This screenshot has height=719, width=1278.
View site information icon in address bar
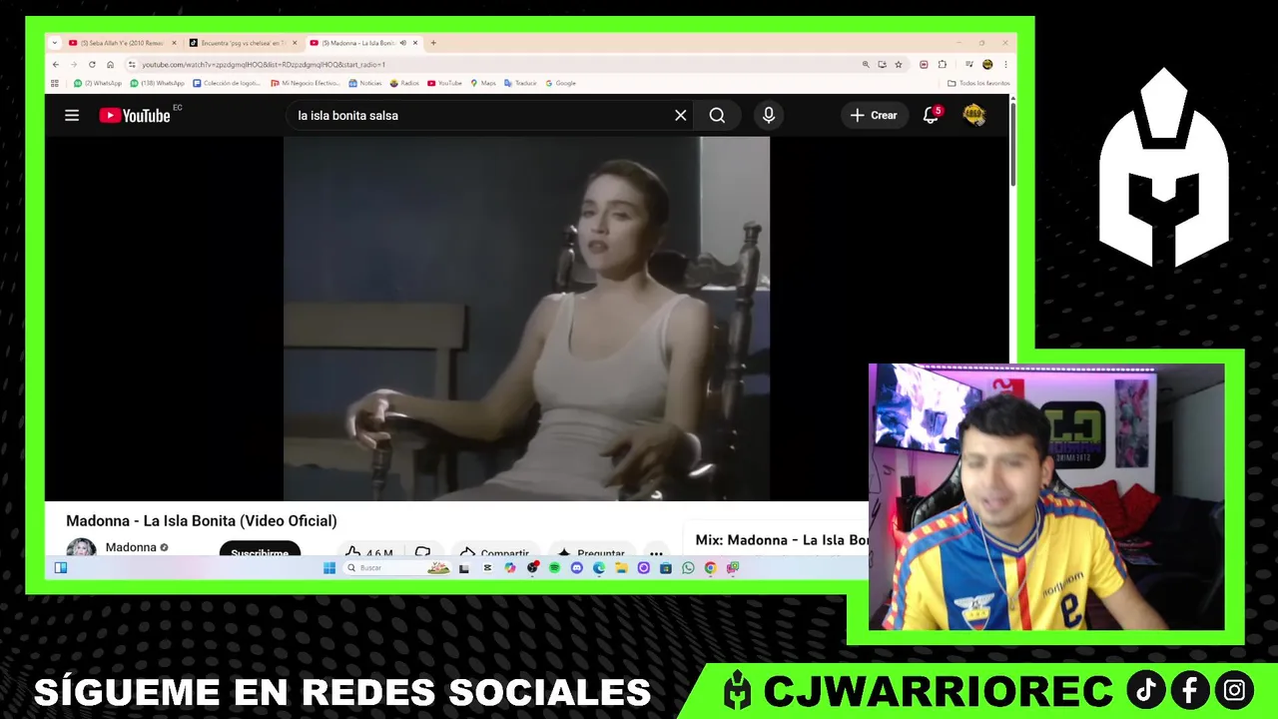[x=132, y=64]
